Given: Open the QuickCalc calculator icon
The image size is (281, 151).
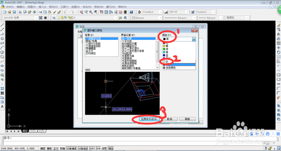Looking at the screenshot, I should [x=125, y=12].
